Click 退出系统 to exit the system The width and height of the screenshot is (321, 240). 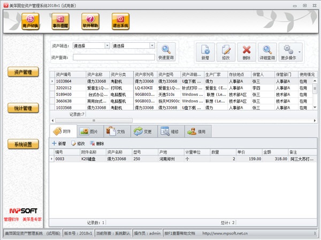[x=121, y=21]
